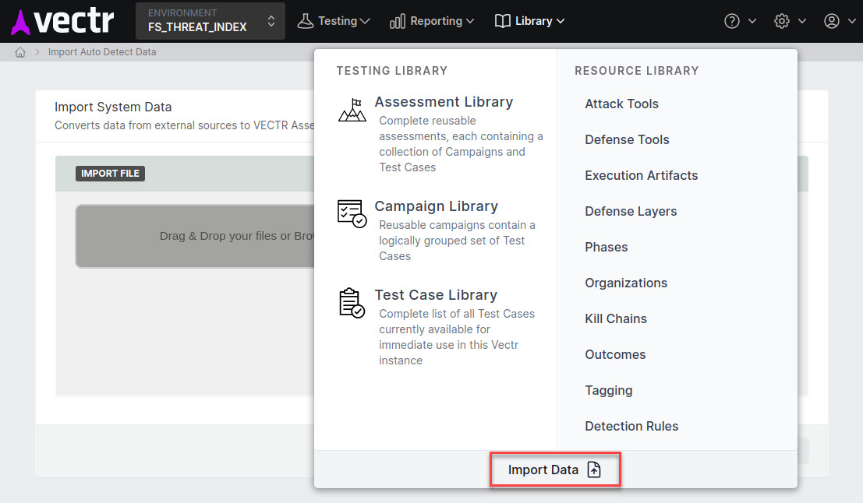
Task: Click the Test Case Library clipboard icon
Action: 352,303
